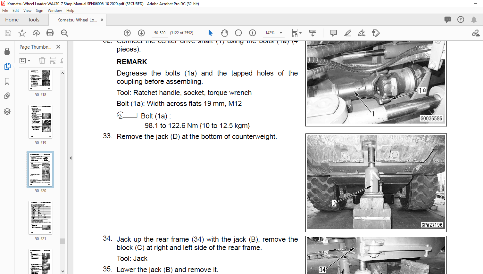This screenshot has width=483, height=274.
Task: Switch to the Home tab
Action: [12, 20]
